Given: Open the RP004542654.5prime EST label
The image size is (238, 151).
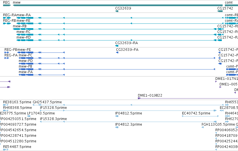Looking at the screenshot, I should click(x=18, y=130).
